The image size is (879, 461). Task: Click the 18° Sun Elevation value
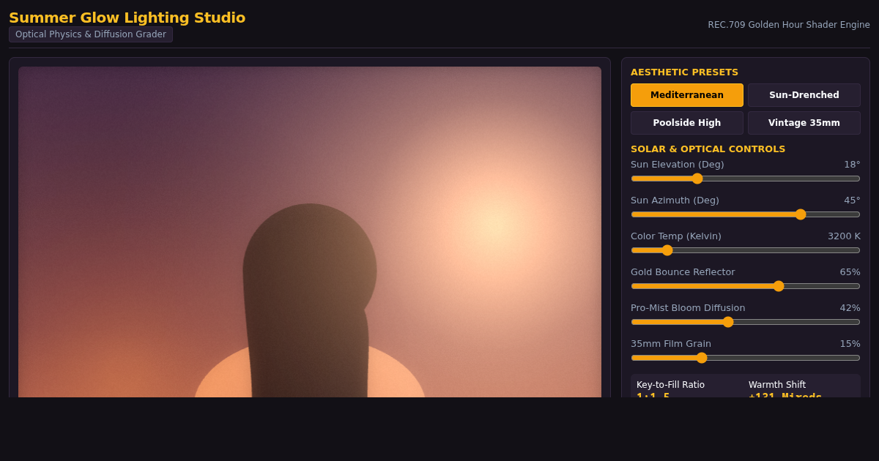(852, 165)
